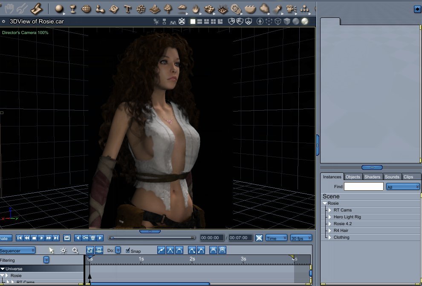422x286 pixels.
Task: Select the fire effect tool
Action: pos(195,9)
